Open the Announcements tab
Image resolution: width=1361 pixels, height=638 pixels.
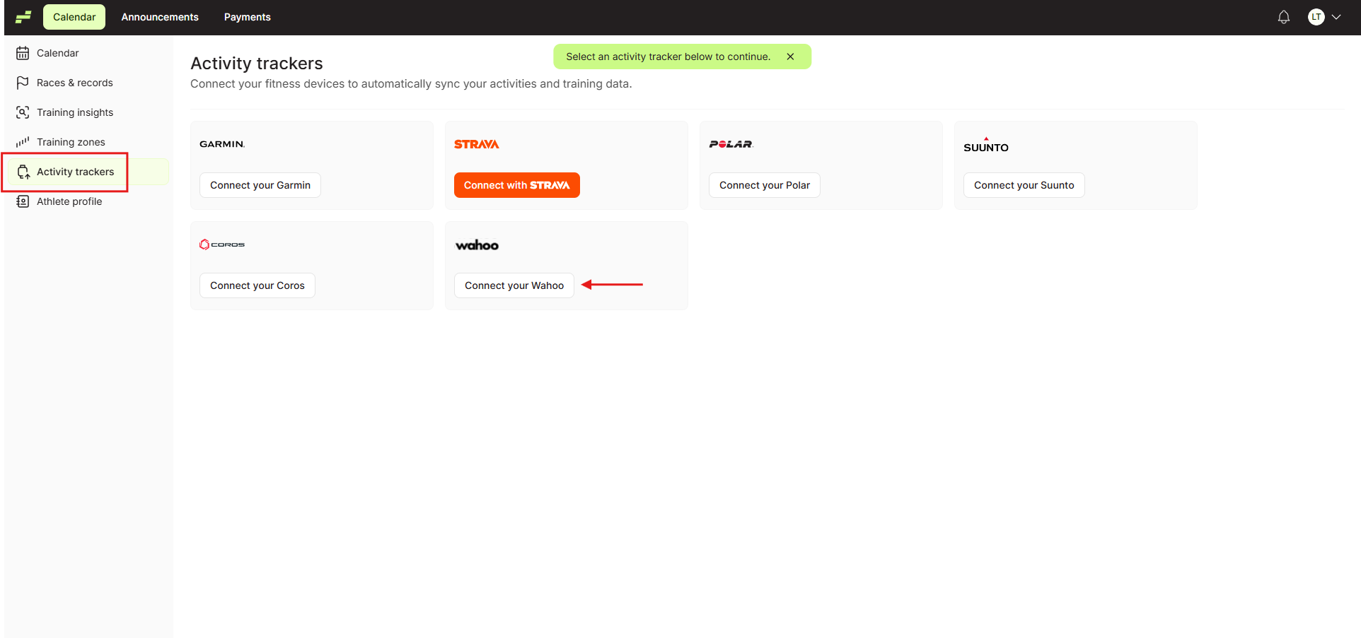160,17
